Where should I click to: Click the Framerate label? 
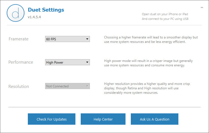[x=19, y=39]
